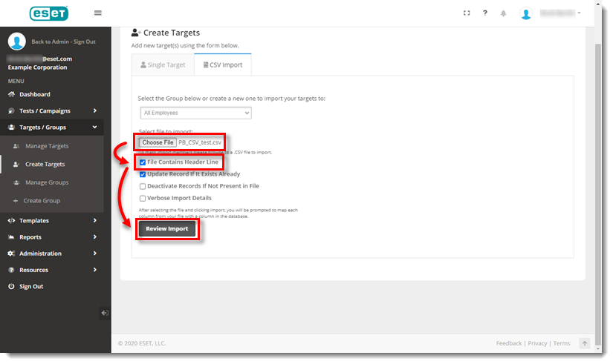
Task: Toggle Update Record If It Exists Already
Action: pos(143,174)
